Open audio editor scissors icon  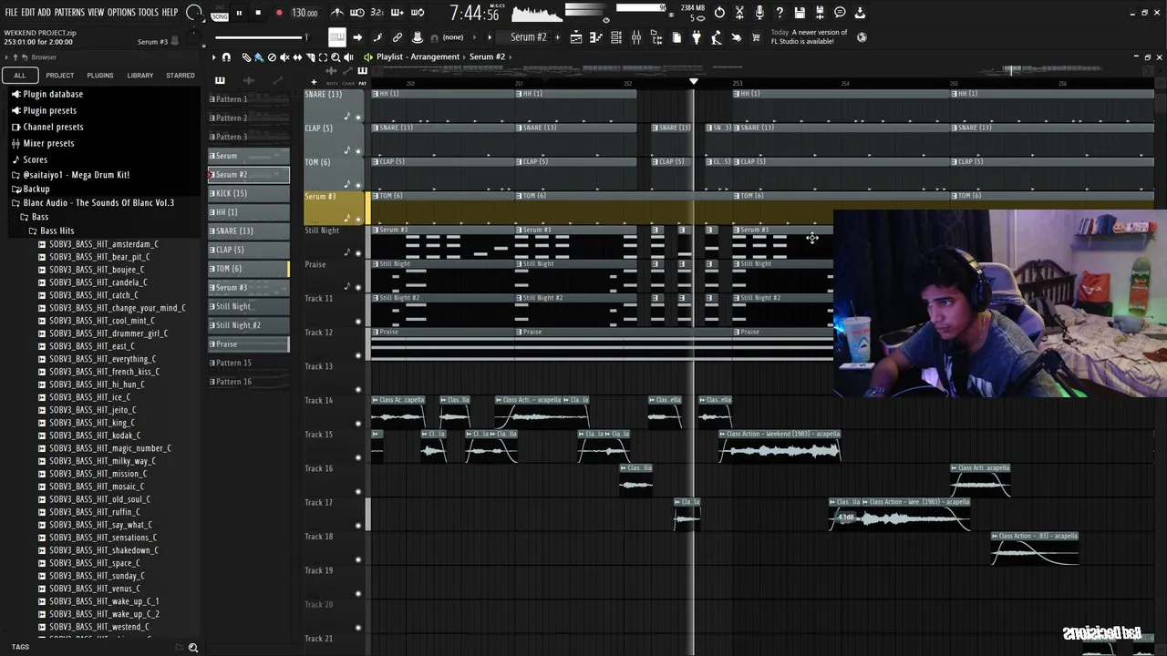[738, 13]
